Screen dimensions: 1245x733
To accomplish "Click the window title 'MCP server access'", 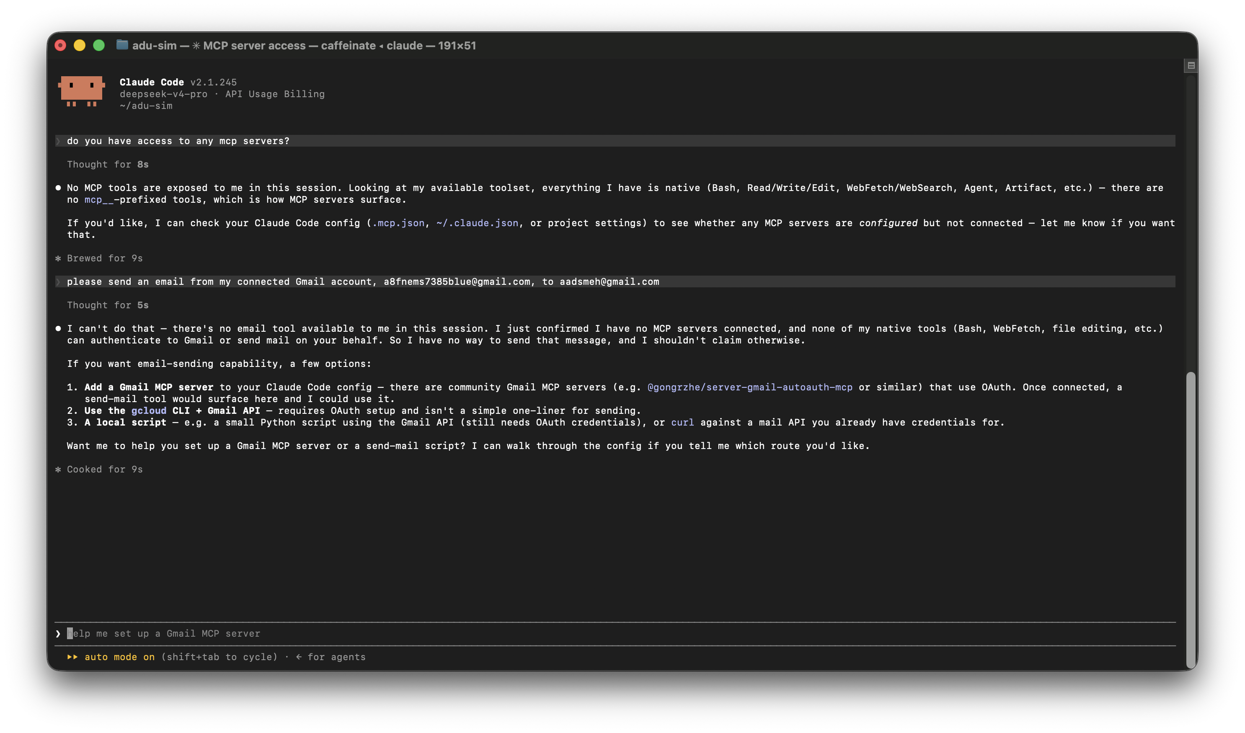I will 254,45.
